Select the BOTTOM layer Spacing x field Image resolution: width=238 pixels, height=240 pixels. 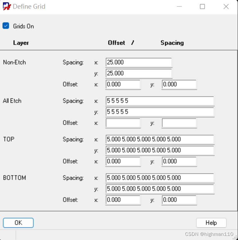coord(160,178)
